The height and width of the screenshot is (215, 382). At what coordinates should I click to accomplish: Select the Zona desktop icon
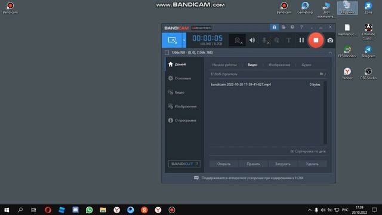[368, 8]
